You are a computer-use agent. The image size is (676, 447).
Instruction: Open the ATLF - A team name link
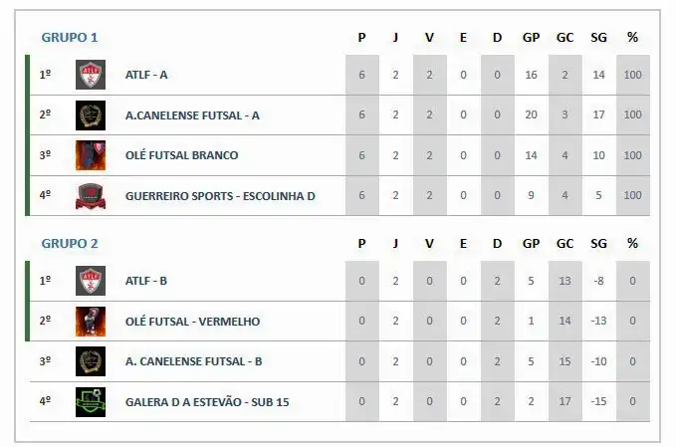146,75
